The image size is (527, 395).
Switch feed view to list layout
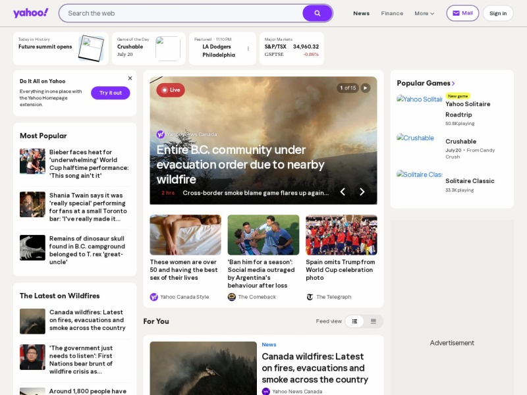coord(354,321)
